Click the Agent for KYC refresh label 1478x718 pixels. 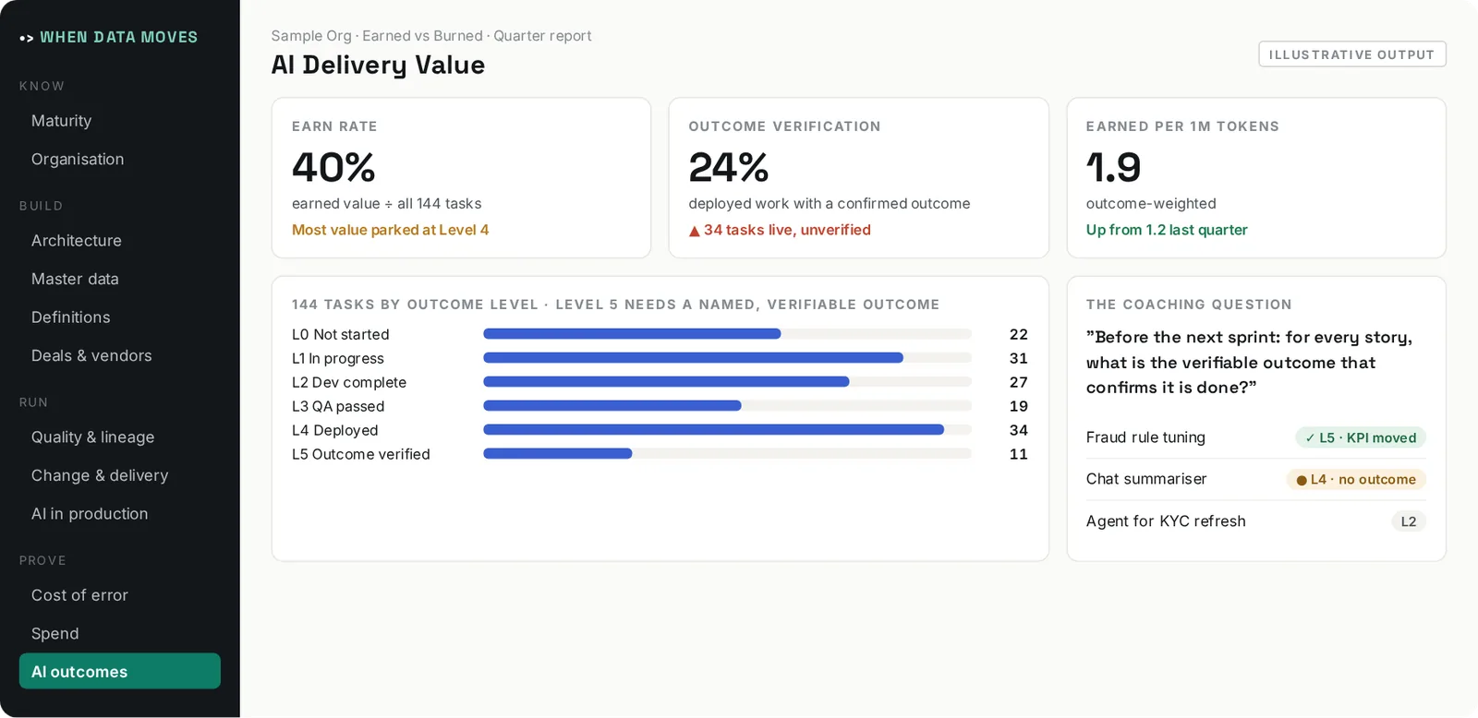(x=1166, y=521)
